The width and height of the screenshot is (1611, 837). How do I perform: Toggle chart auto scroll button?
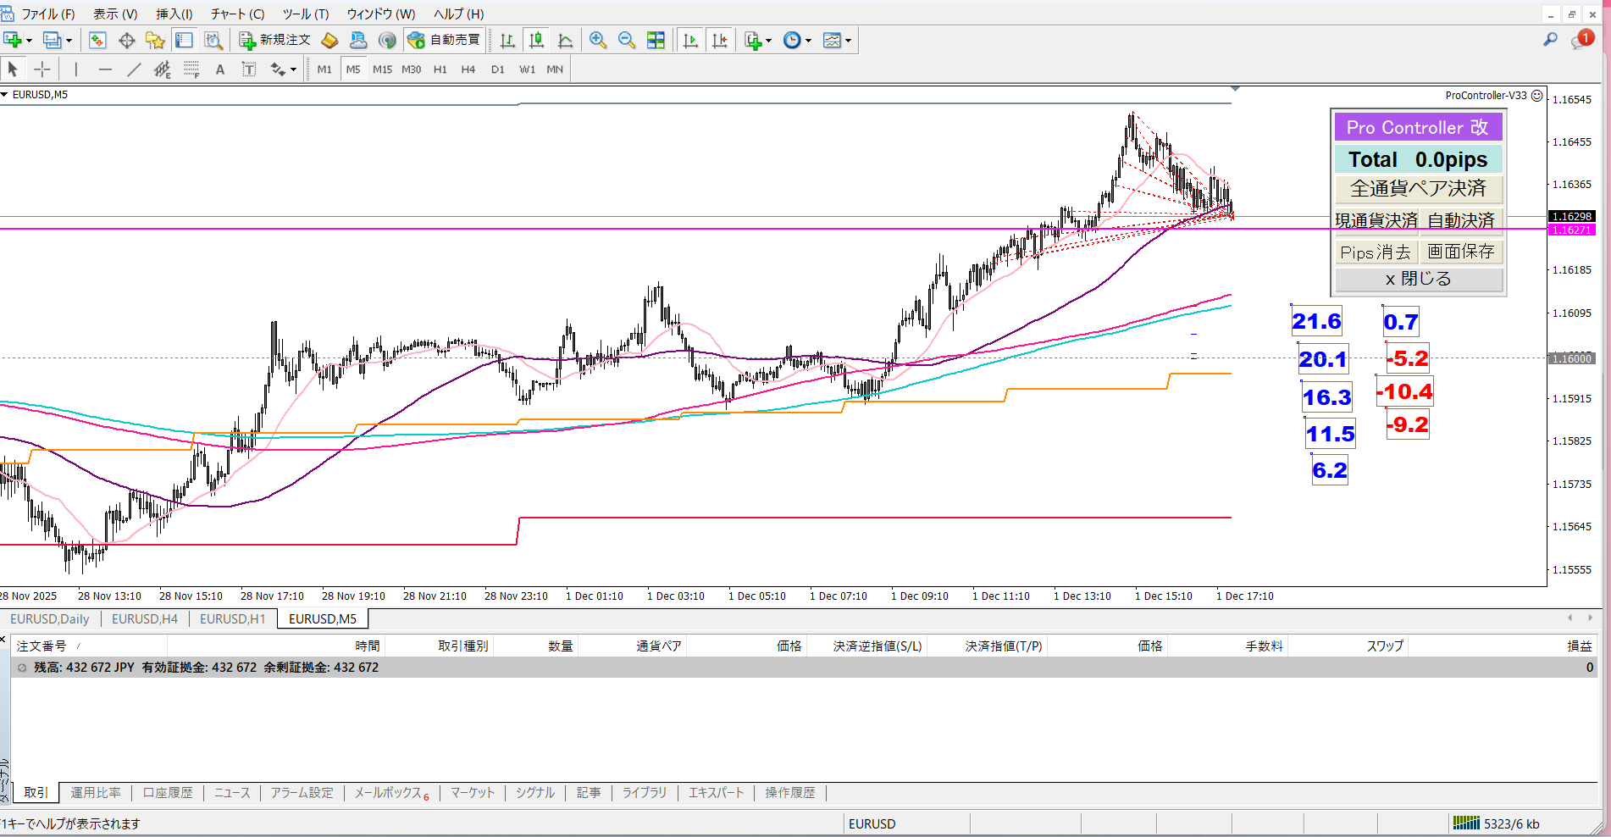[x=690, y=40]
